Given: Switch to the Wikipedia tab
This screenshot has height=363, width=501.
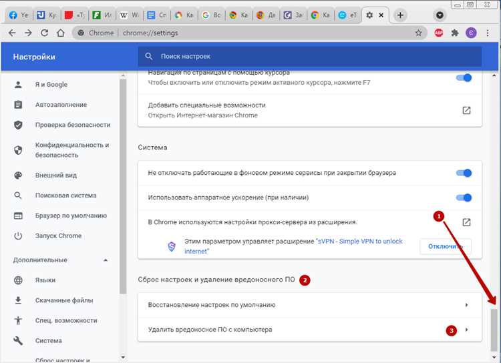Looking at the screenshot, I should click(129, 15).
